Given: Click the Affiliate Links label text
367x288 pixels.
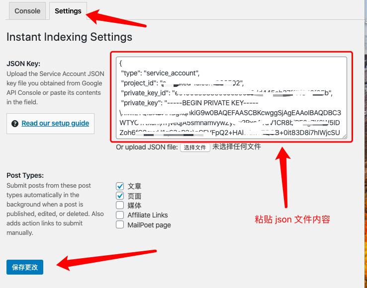Looking at the screenshot, I should pos(148,215).
